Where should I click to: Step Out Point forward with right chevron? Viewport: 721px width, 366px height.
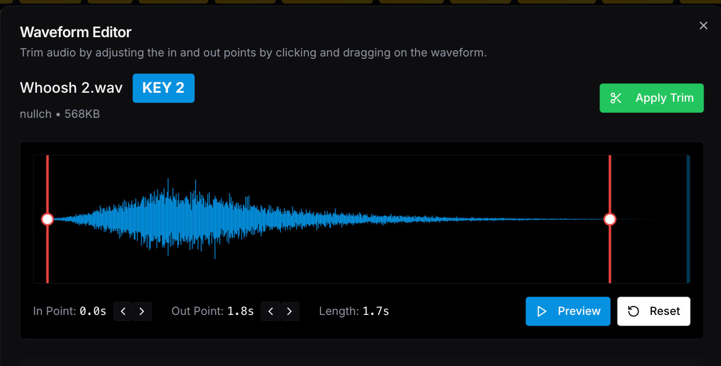tap(289, 311)
